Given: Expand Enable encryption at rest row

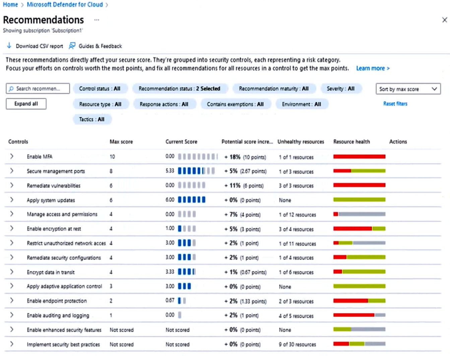Looking at the screenshot, I should tap(12, 228).
